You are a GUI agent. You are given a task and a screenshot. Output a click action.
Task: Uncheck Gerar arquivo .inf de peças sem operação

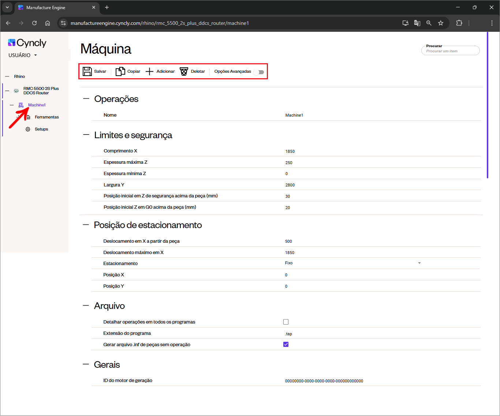(286, 344)
